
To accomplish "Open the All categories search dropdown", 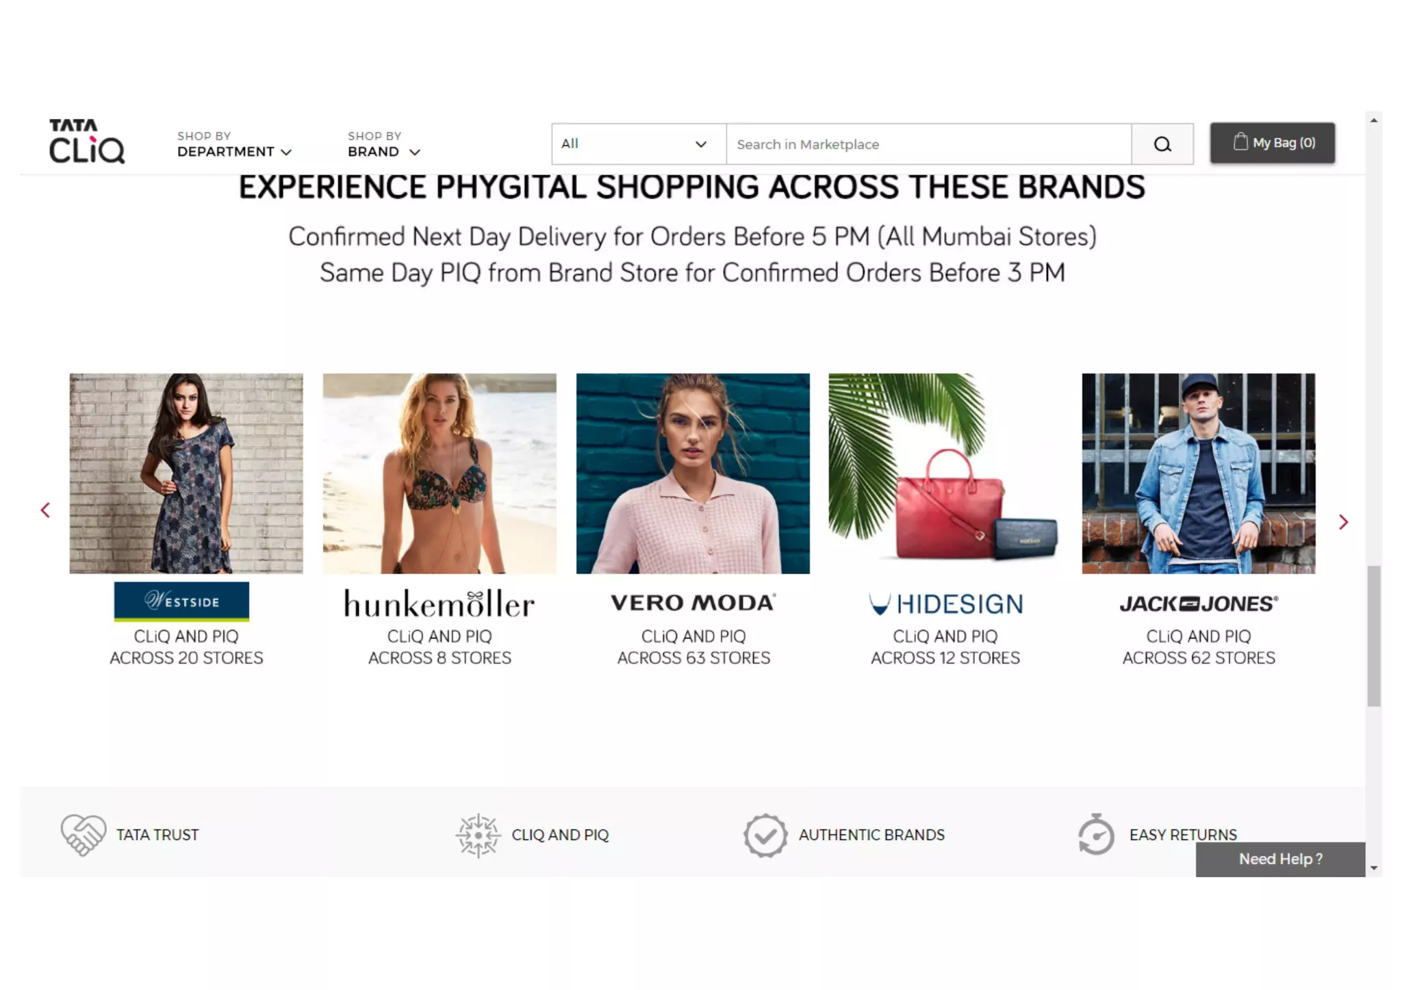I will (639, 144).
